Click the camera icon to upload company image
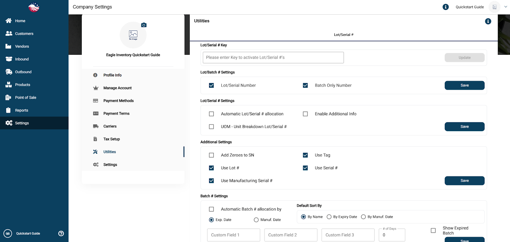This screenshot has width=510, height=242. [x=144, y=25]
